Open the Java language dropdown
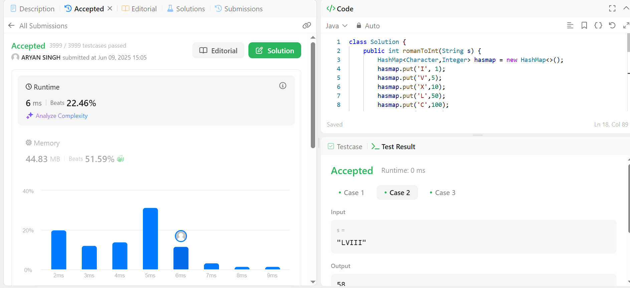This screenshot has width=630, height=288. [x=337, y=26]
